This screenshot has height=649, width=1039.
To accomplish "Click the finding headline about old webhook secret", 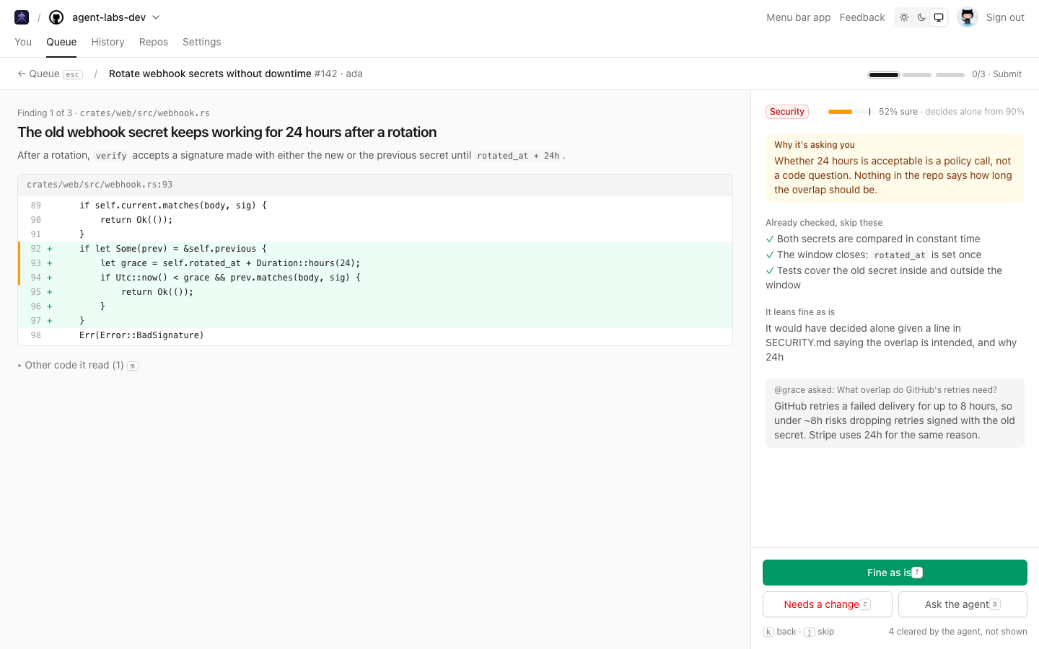I will pyautogui.click(x=227, y=132).
